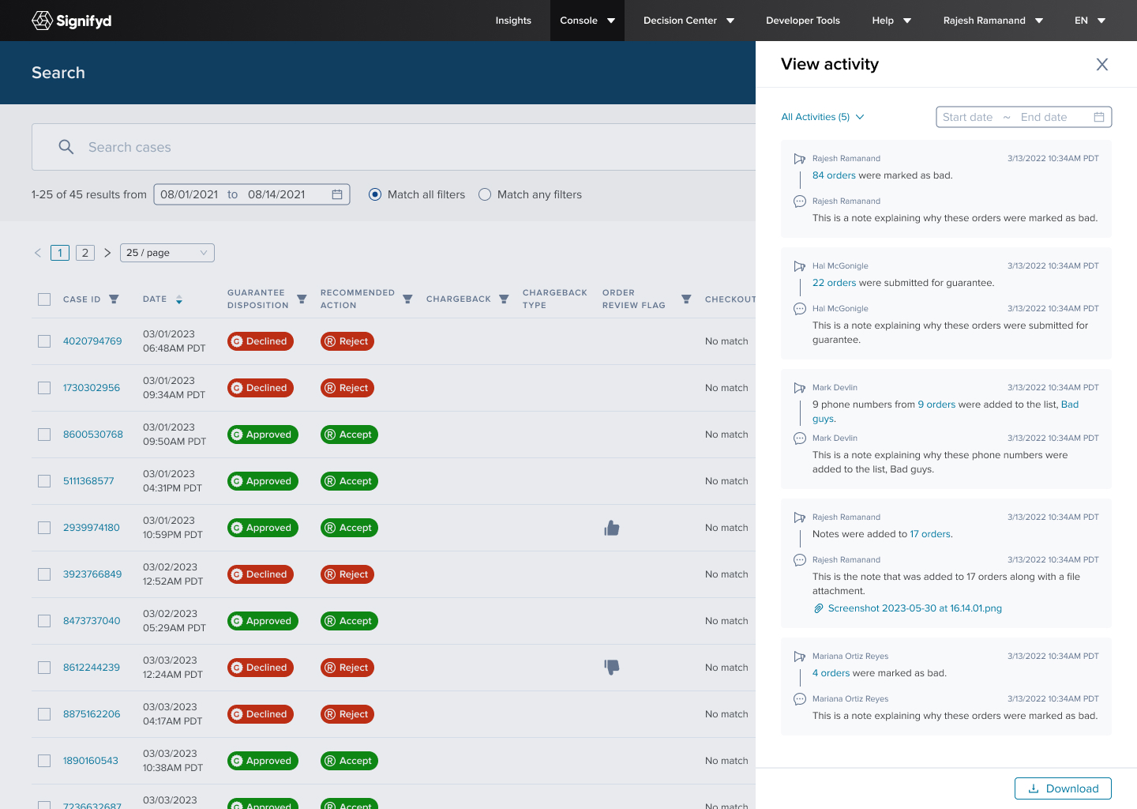
Task: Open the results date range calendar icon
Action: (x=337, y=194)
